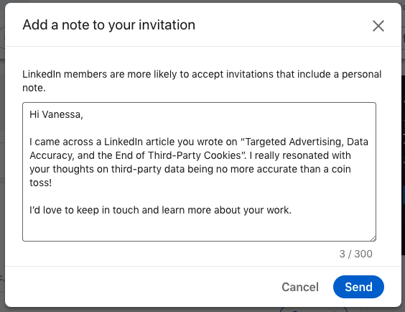Click the "Add a note to your invitation" heading

[108, 25]
